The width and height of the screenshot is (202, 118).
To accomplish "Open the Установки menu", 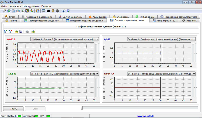I will pyautogui.click(x=15, y=6).
